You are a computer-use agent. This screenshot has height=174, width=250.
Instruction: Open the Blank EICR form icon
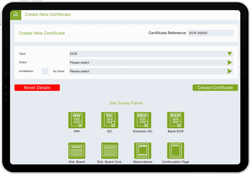point(176,120)
